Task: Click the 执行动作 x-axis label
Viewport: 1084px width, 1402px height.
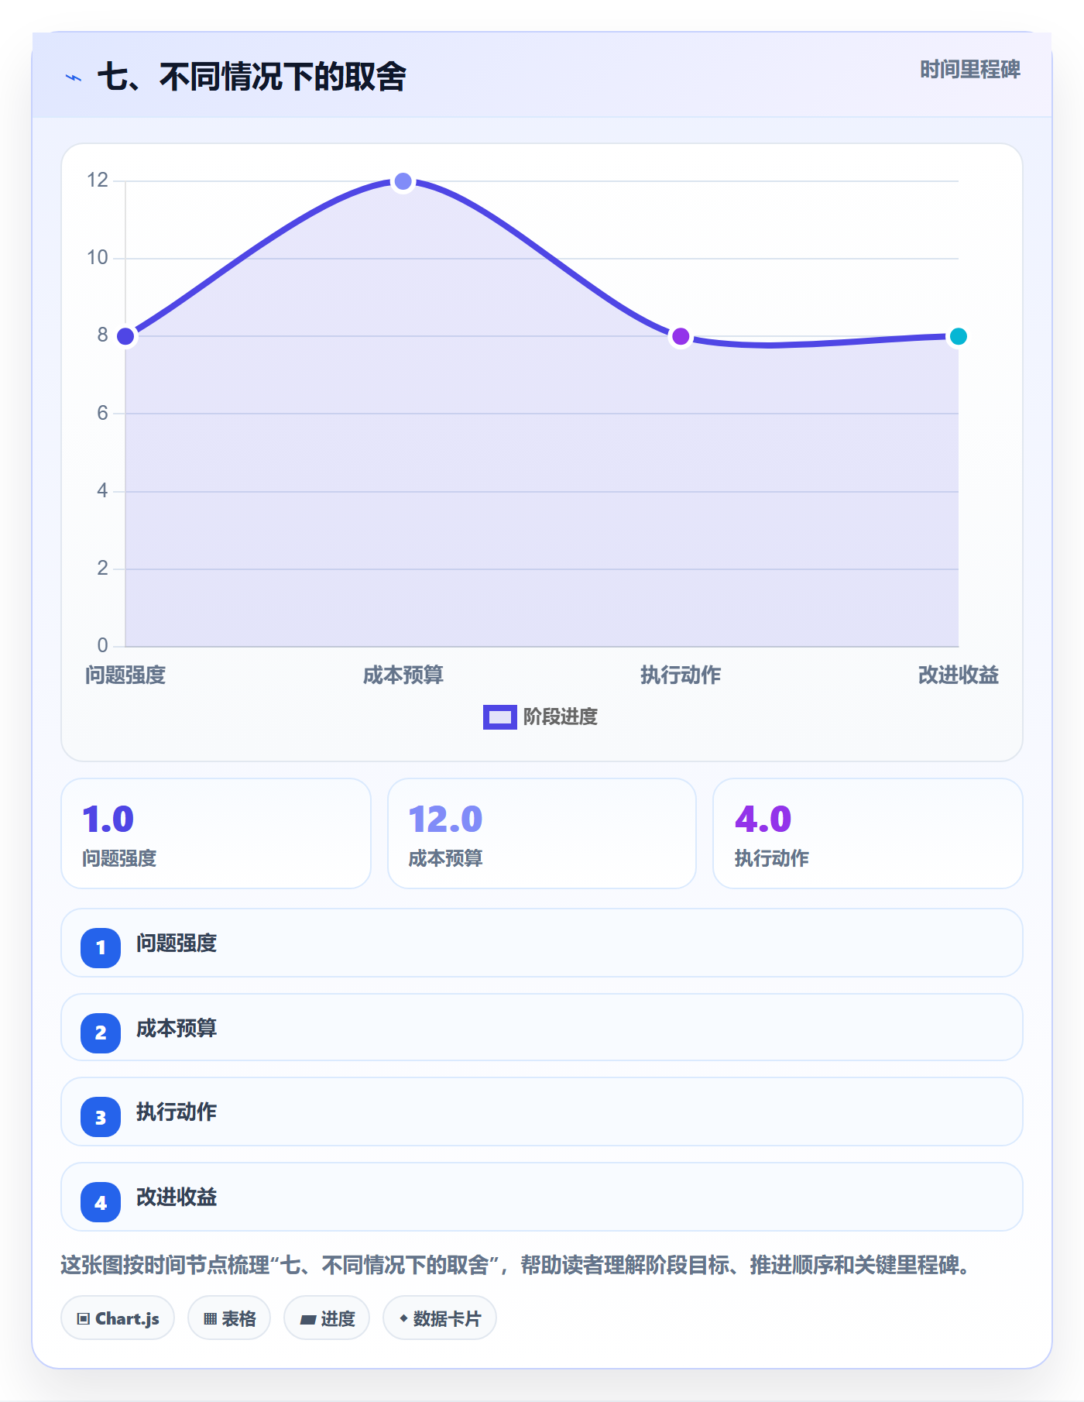Action: 681,675
